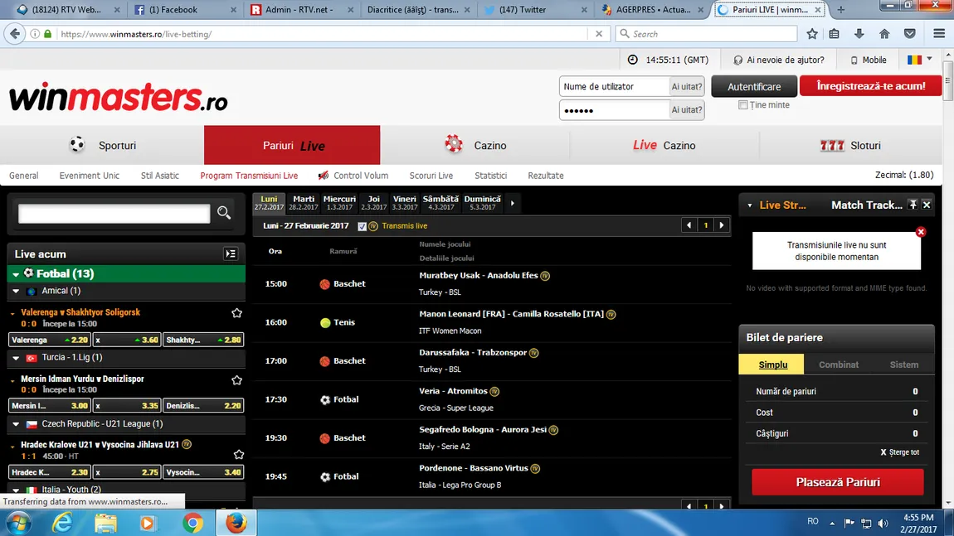Click the left panel search box
Image resolution: width=954 pixels, height=536 pixels.
pyautogui.click(x=114, y=213)
